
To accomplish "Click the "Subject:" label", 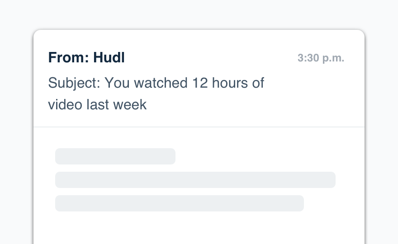I will [x=74, y=83].
